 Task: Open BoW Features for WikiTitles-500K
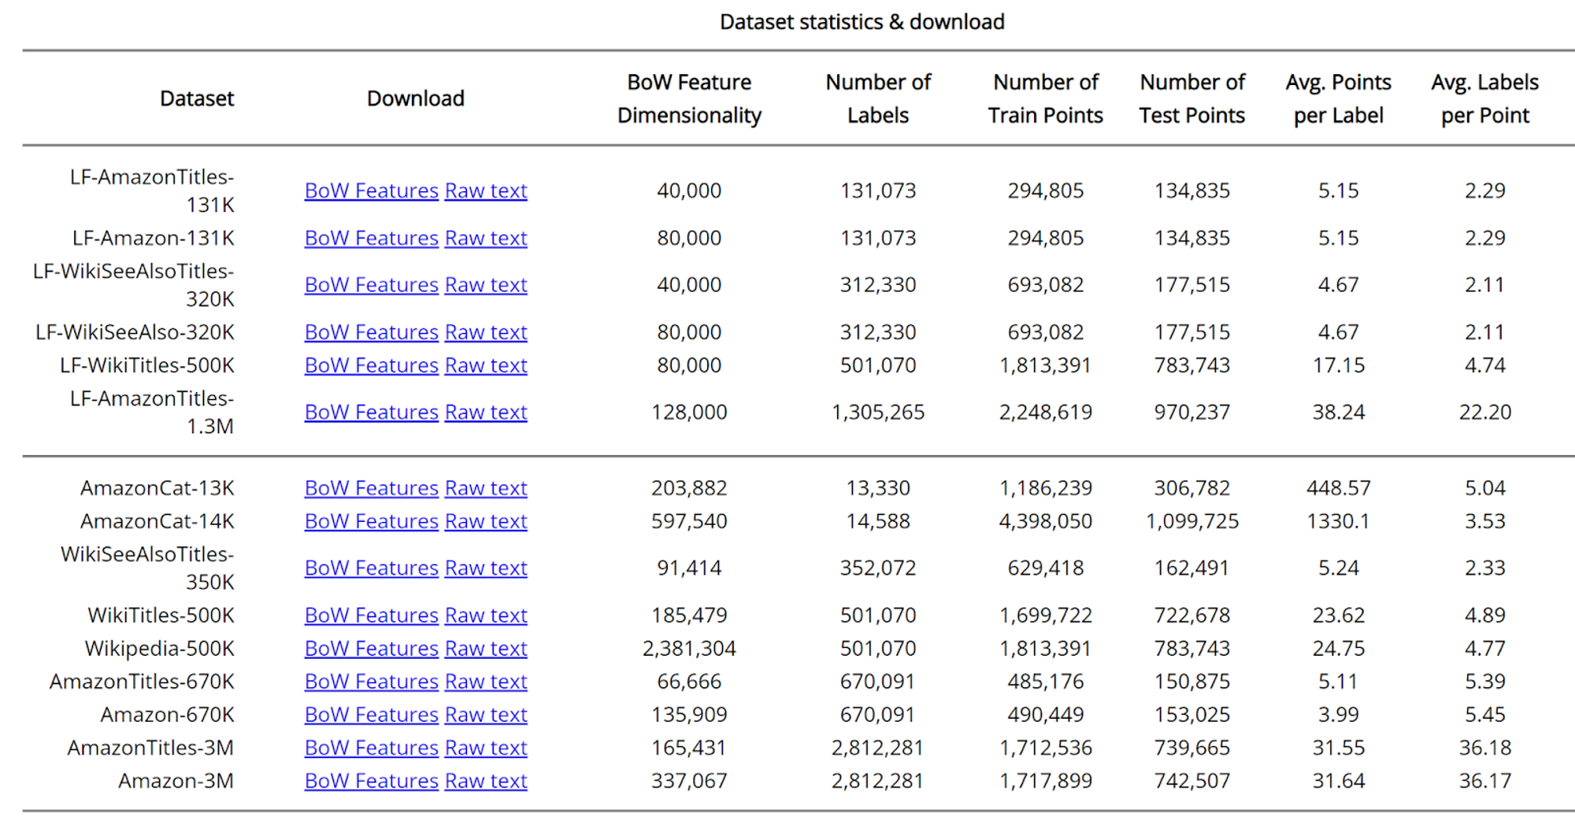[x=371, y=616]
